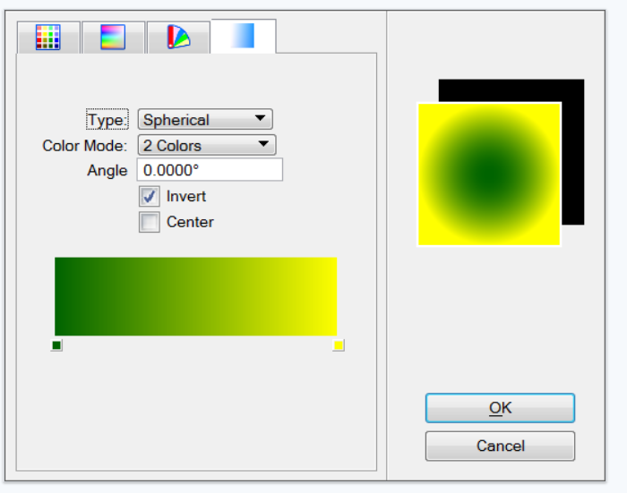Select the dark green gradient stop

click(x=56, y=345)
